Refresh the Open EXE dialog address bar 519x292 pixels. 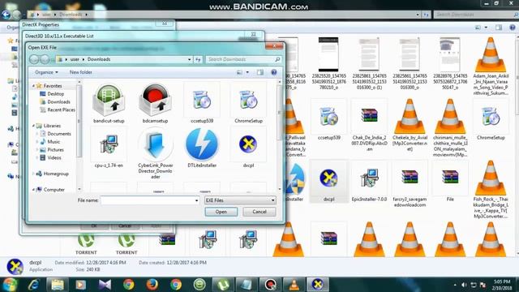click(198, 59)
